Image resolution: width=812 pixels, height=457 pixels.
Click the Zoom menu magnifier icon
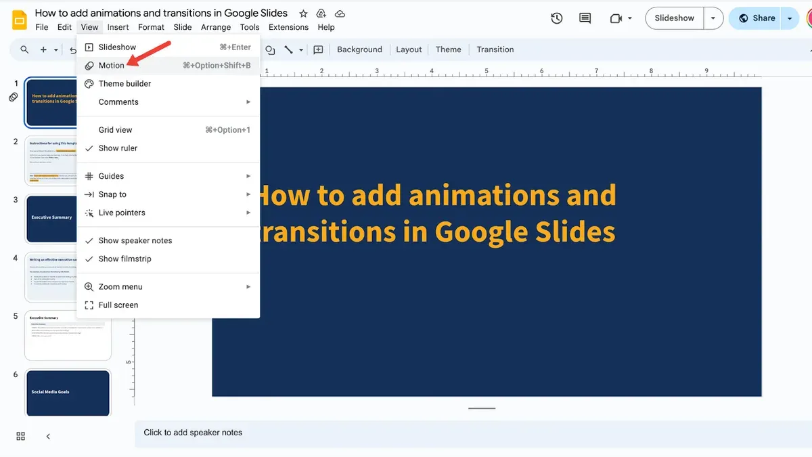[x=89, y=286]
